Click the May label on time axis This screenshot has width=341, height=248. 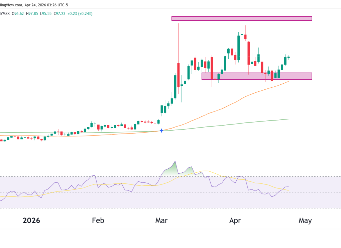(305, 221)
